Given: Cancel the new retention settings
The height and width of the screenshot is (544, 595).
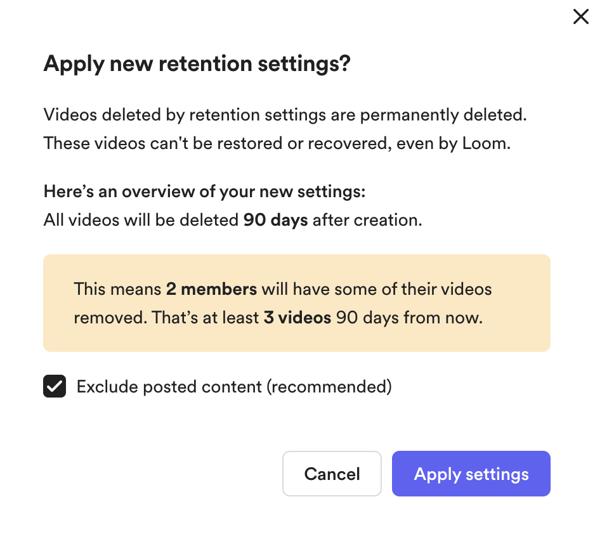Looking at the screenshot, I should click(x=332, y=474).
